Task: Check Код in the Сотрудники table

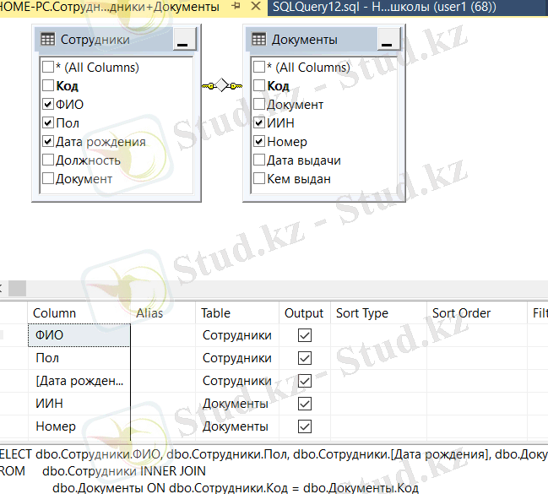Action: coord(48,85)
